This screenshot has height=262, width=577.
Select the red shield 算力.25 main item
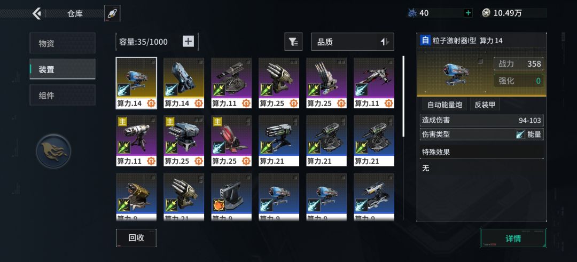tap(231, 141)
